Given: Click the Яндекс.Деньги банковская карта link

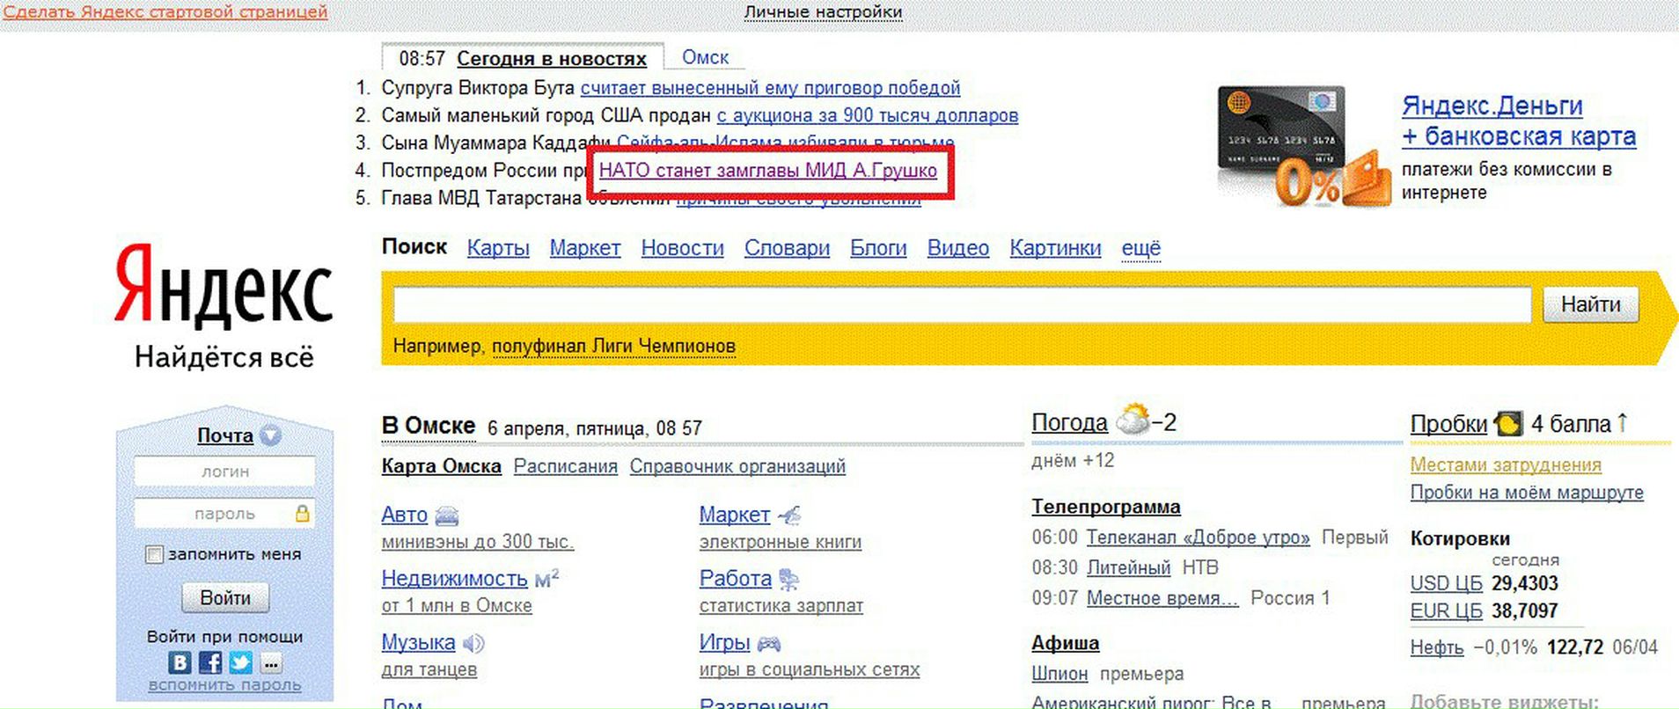Looking at the screenshot, I should [x=1519, y=121].
